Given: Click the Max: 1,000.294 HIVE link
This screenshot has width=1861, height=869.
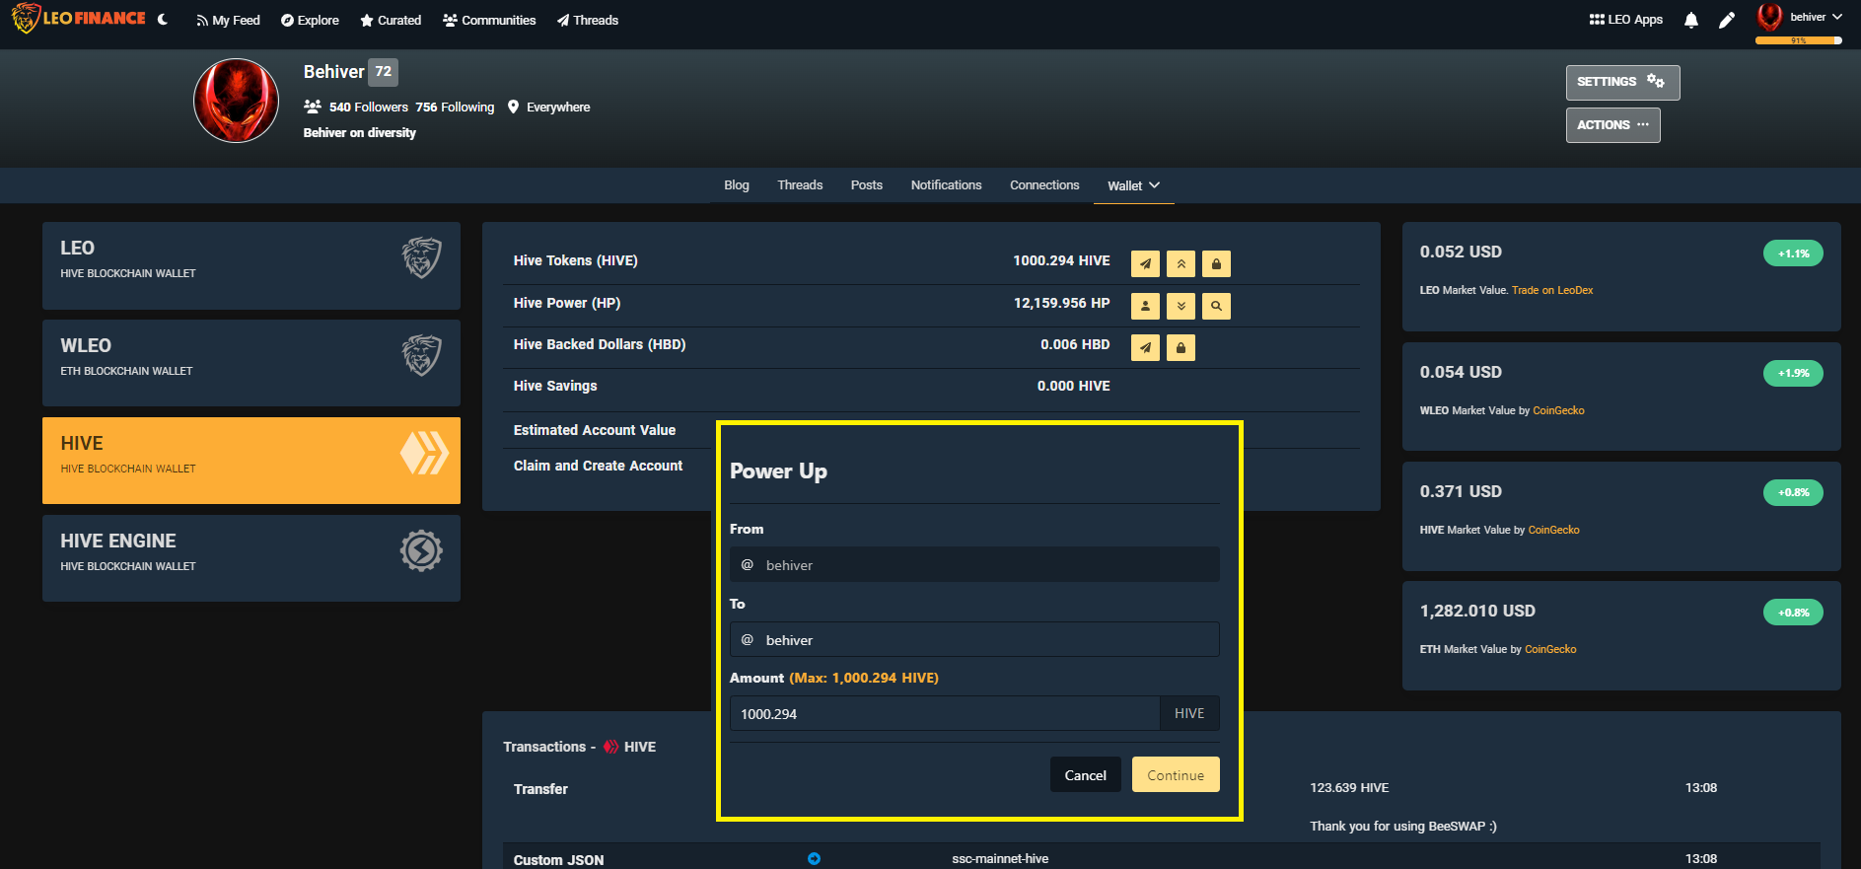Looking at the screenshot, I should click(864, 678).
